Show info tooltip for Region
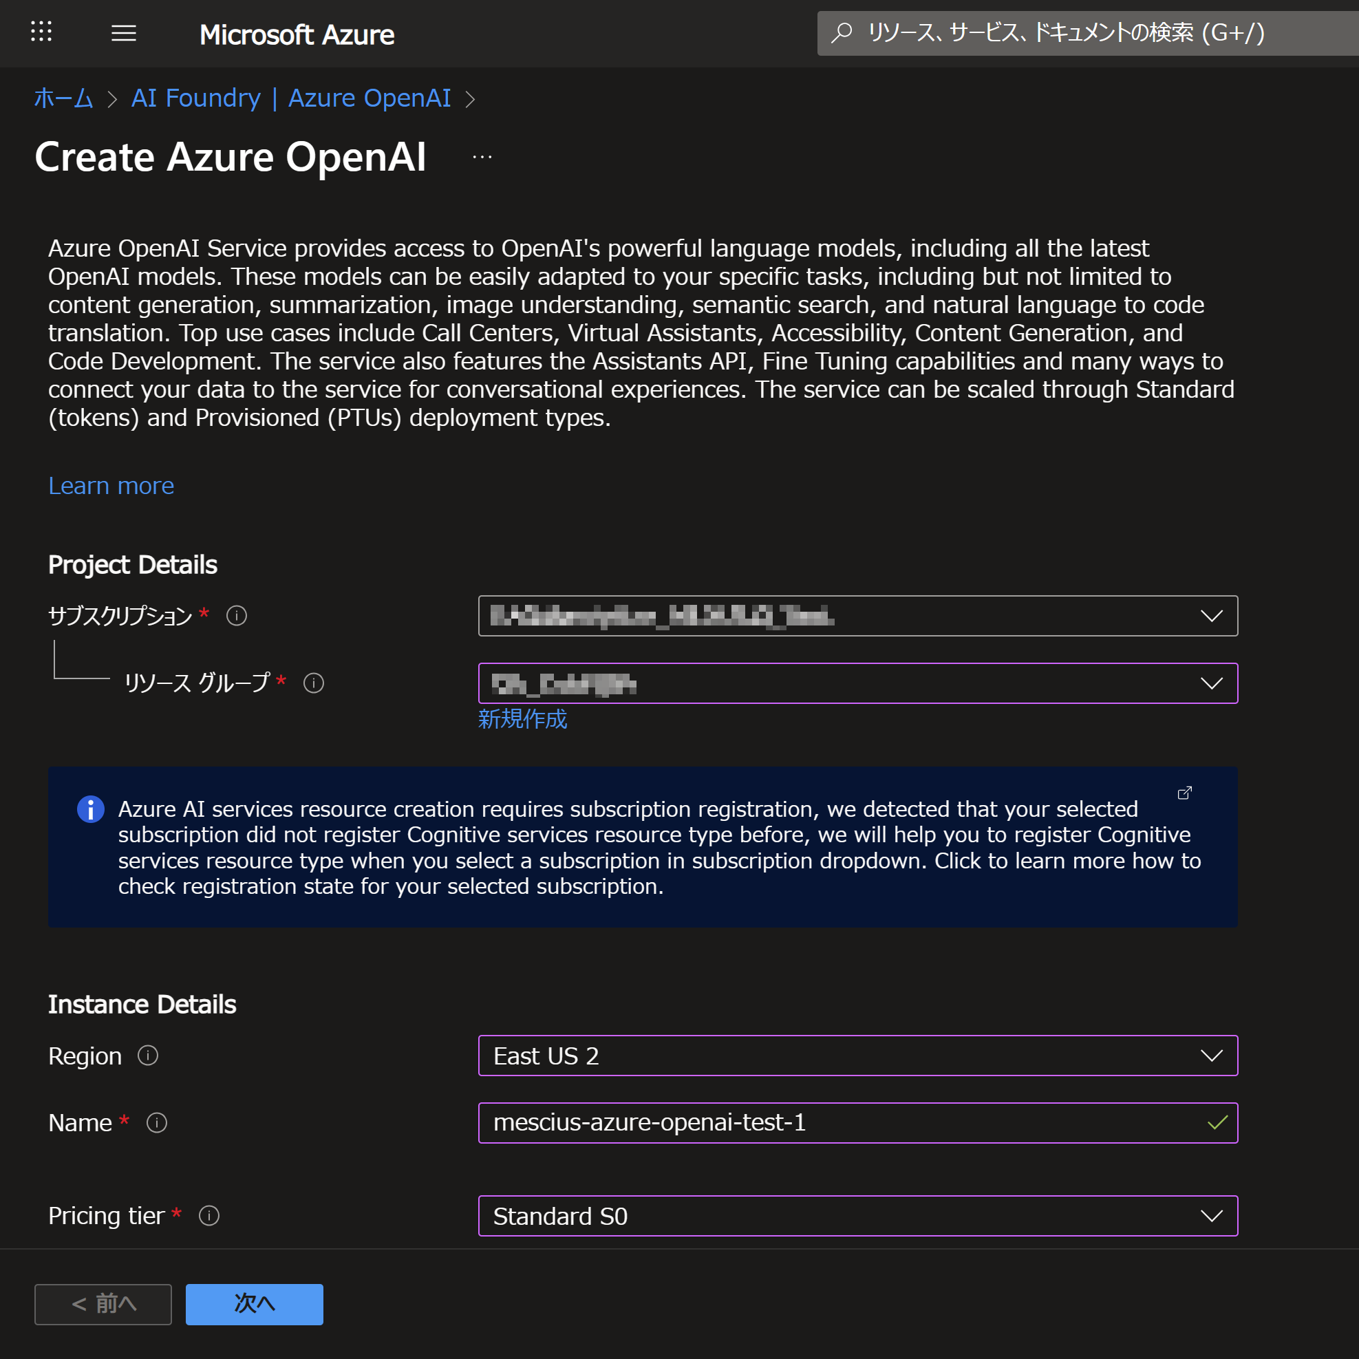The height and width of the screenshot is (1359, 1359). pyautogui.click(x=148, y=1056)
